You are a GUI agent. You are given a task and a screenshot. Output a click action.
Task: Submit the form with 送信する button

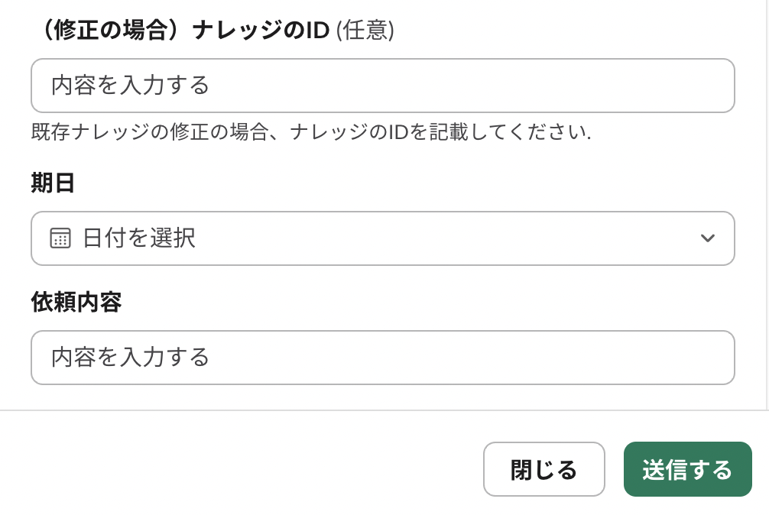pyautogui.click(x=687, y=469)
